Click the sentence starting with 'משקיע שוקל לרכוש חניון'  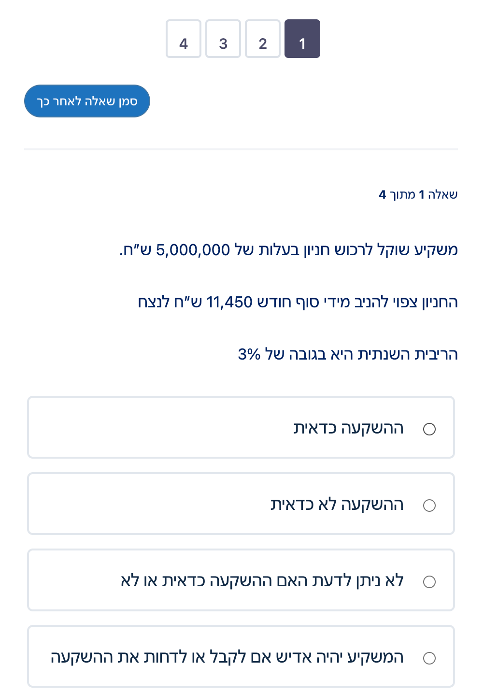[288, 250]
